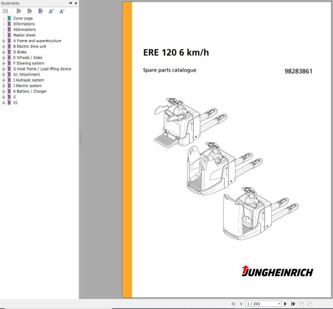Expand the S bookmark node
Screen dimensions: 333x309
[x=3, y=97]
